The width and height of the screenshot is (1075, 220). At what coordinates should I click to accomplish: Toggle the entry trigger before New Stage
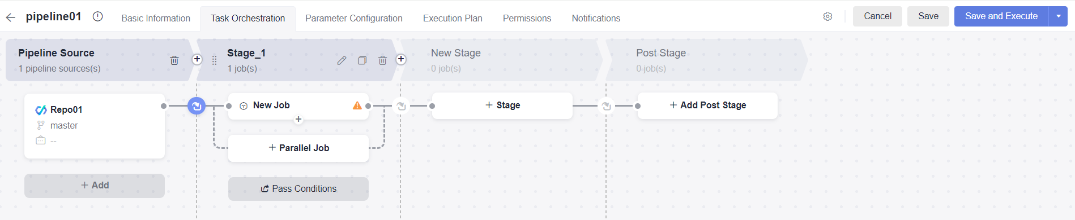(x=401, y=105)
